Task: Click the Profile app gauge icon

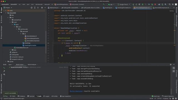Action: [x=149, y=4]
